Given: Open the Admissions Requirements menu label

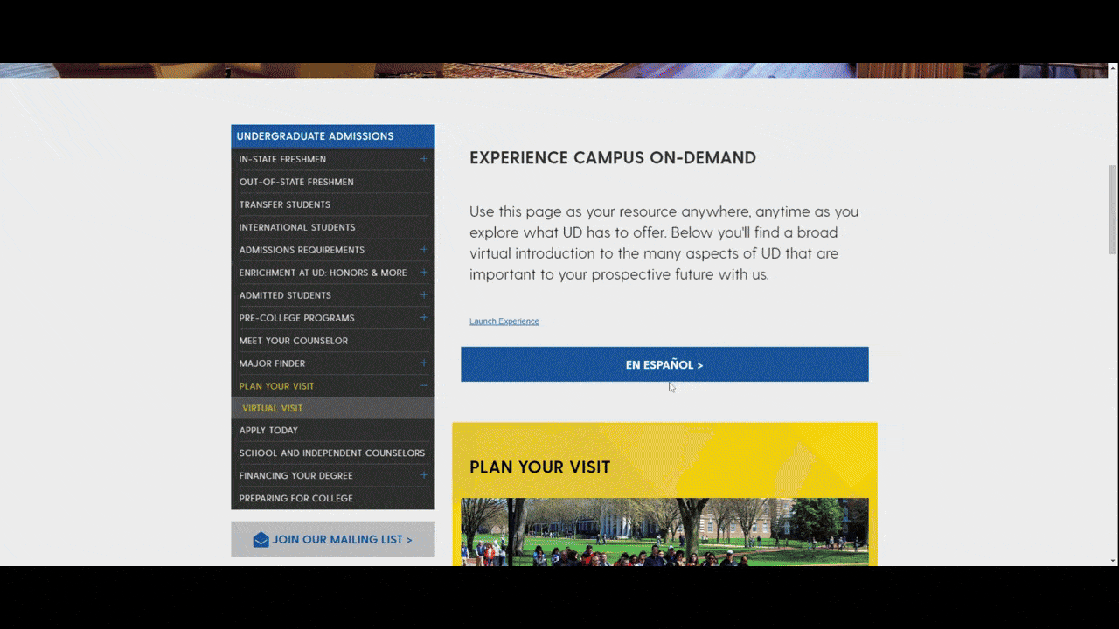Looking at the screenshot, I should [x=302, y=250].
